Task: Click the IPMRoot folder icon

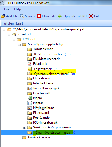Action: (x=19, y=39)
